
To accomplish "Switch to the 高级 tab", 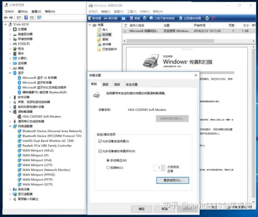I will click(x=117, y=85).
